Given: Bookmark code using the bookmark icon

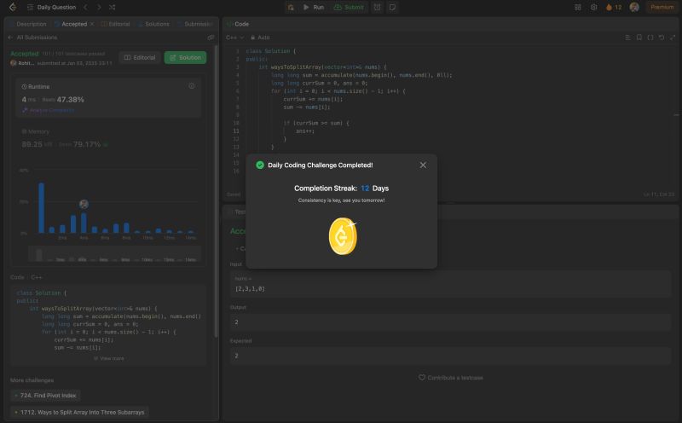Looking at the screenshot, I should click(x=639, y=38).
